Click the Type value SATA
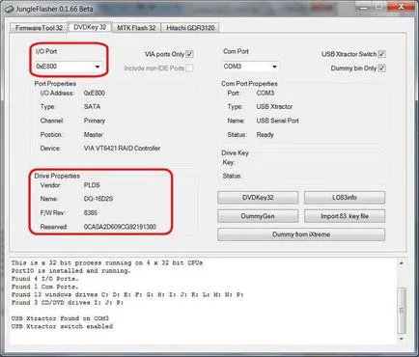This screenshot has height=357, width=419. coord(92,106)
